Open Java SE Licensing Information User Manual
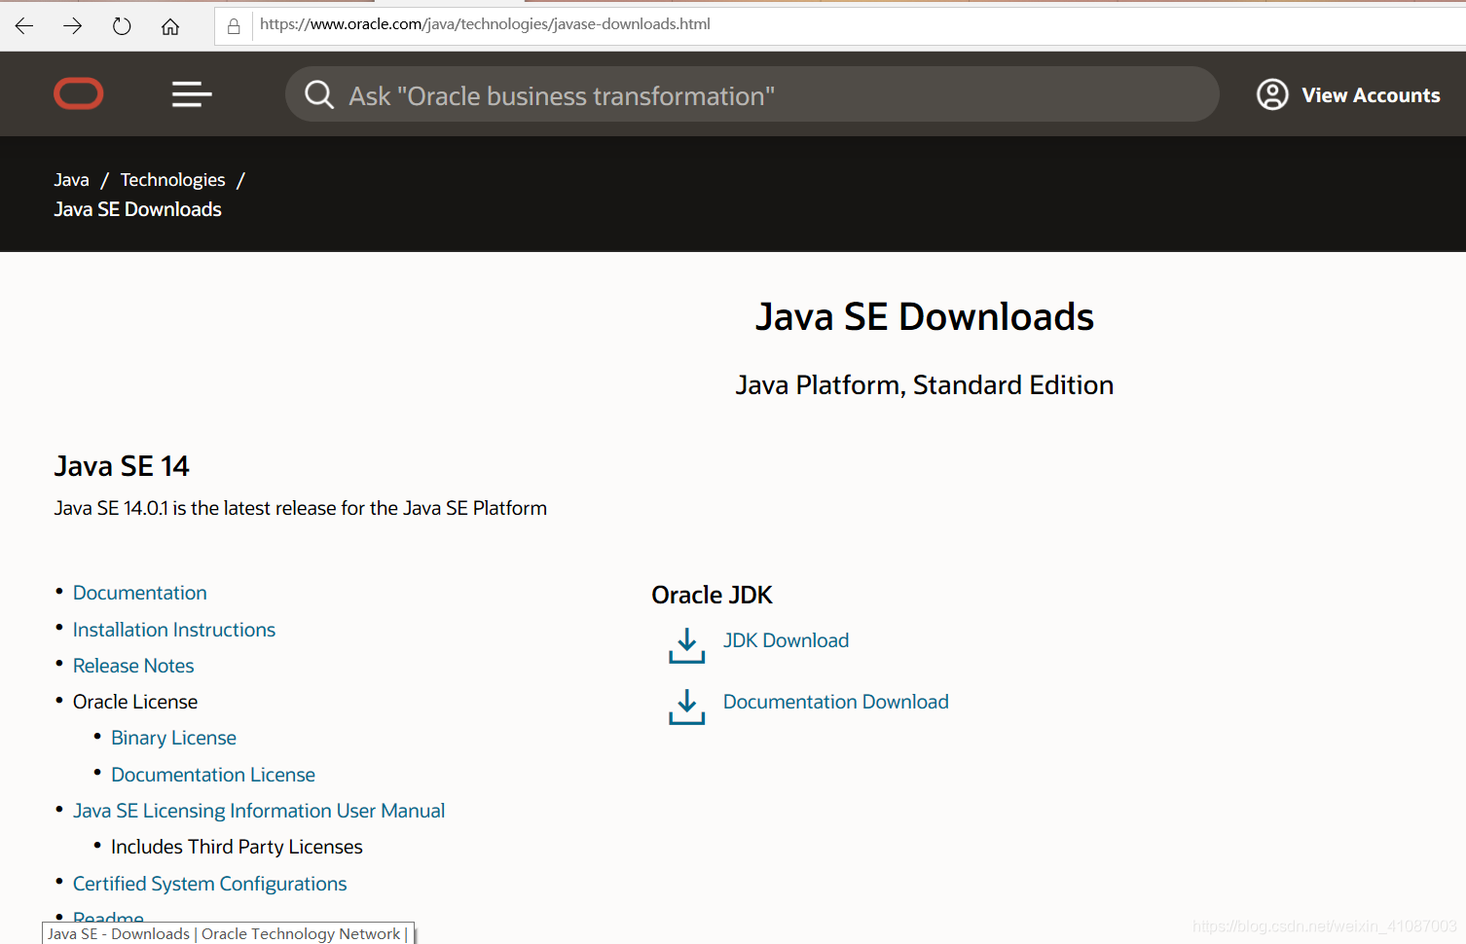This screenshot has width=1466, height=944. tap(259, 811)
